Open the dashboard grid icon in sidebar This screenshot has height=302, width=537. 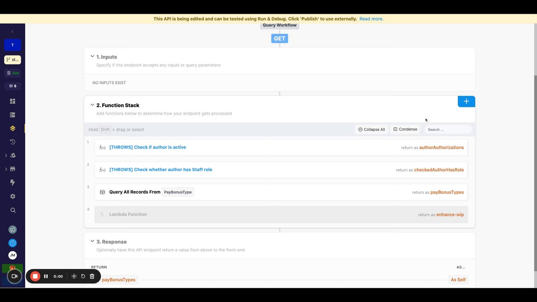13,101
